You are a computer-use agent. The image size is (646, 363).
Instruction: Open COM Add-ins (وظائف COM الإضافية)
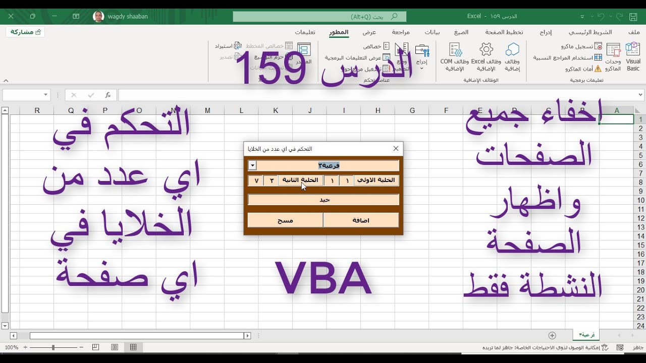[x=456, y=56]
